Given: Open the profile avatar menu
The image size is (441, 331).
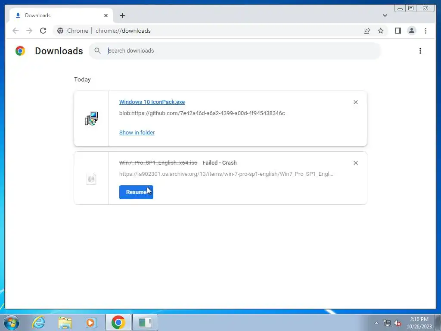Looking at the screenshot, I should click(x=411, y=31).
